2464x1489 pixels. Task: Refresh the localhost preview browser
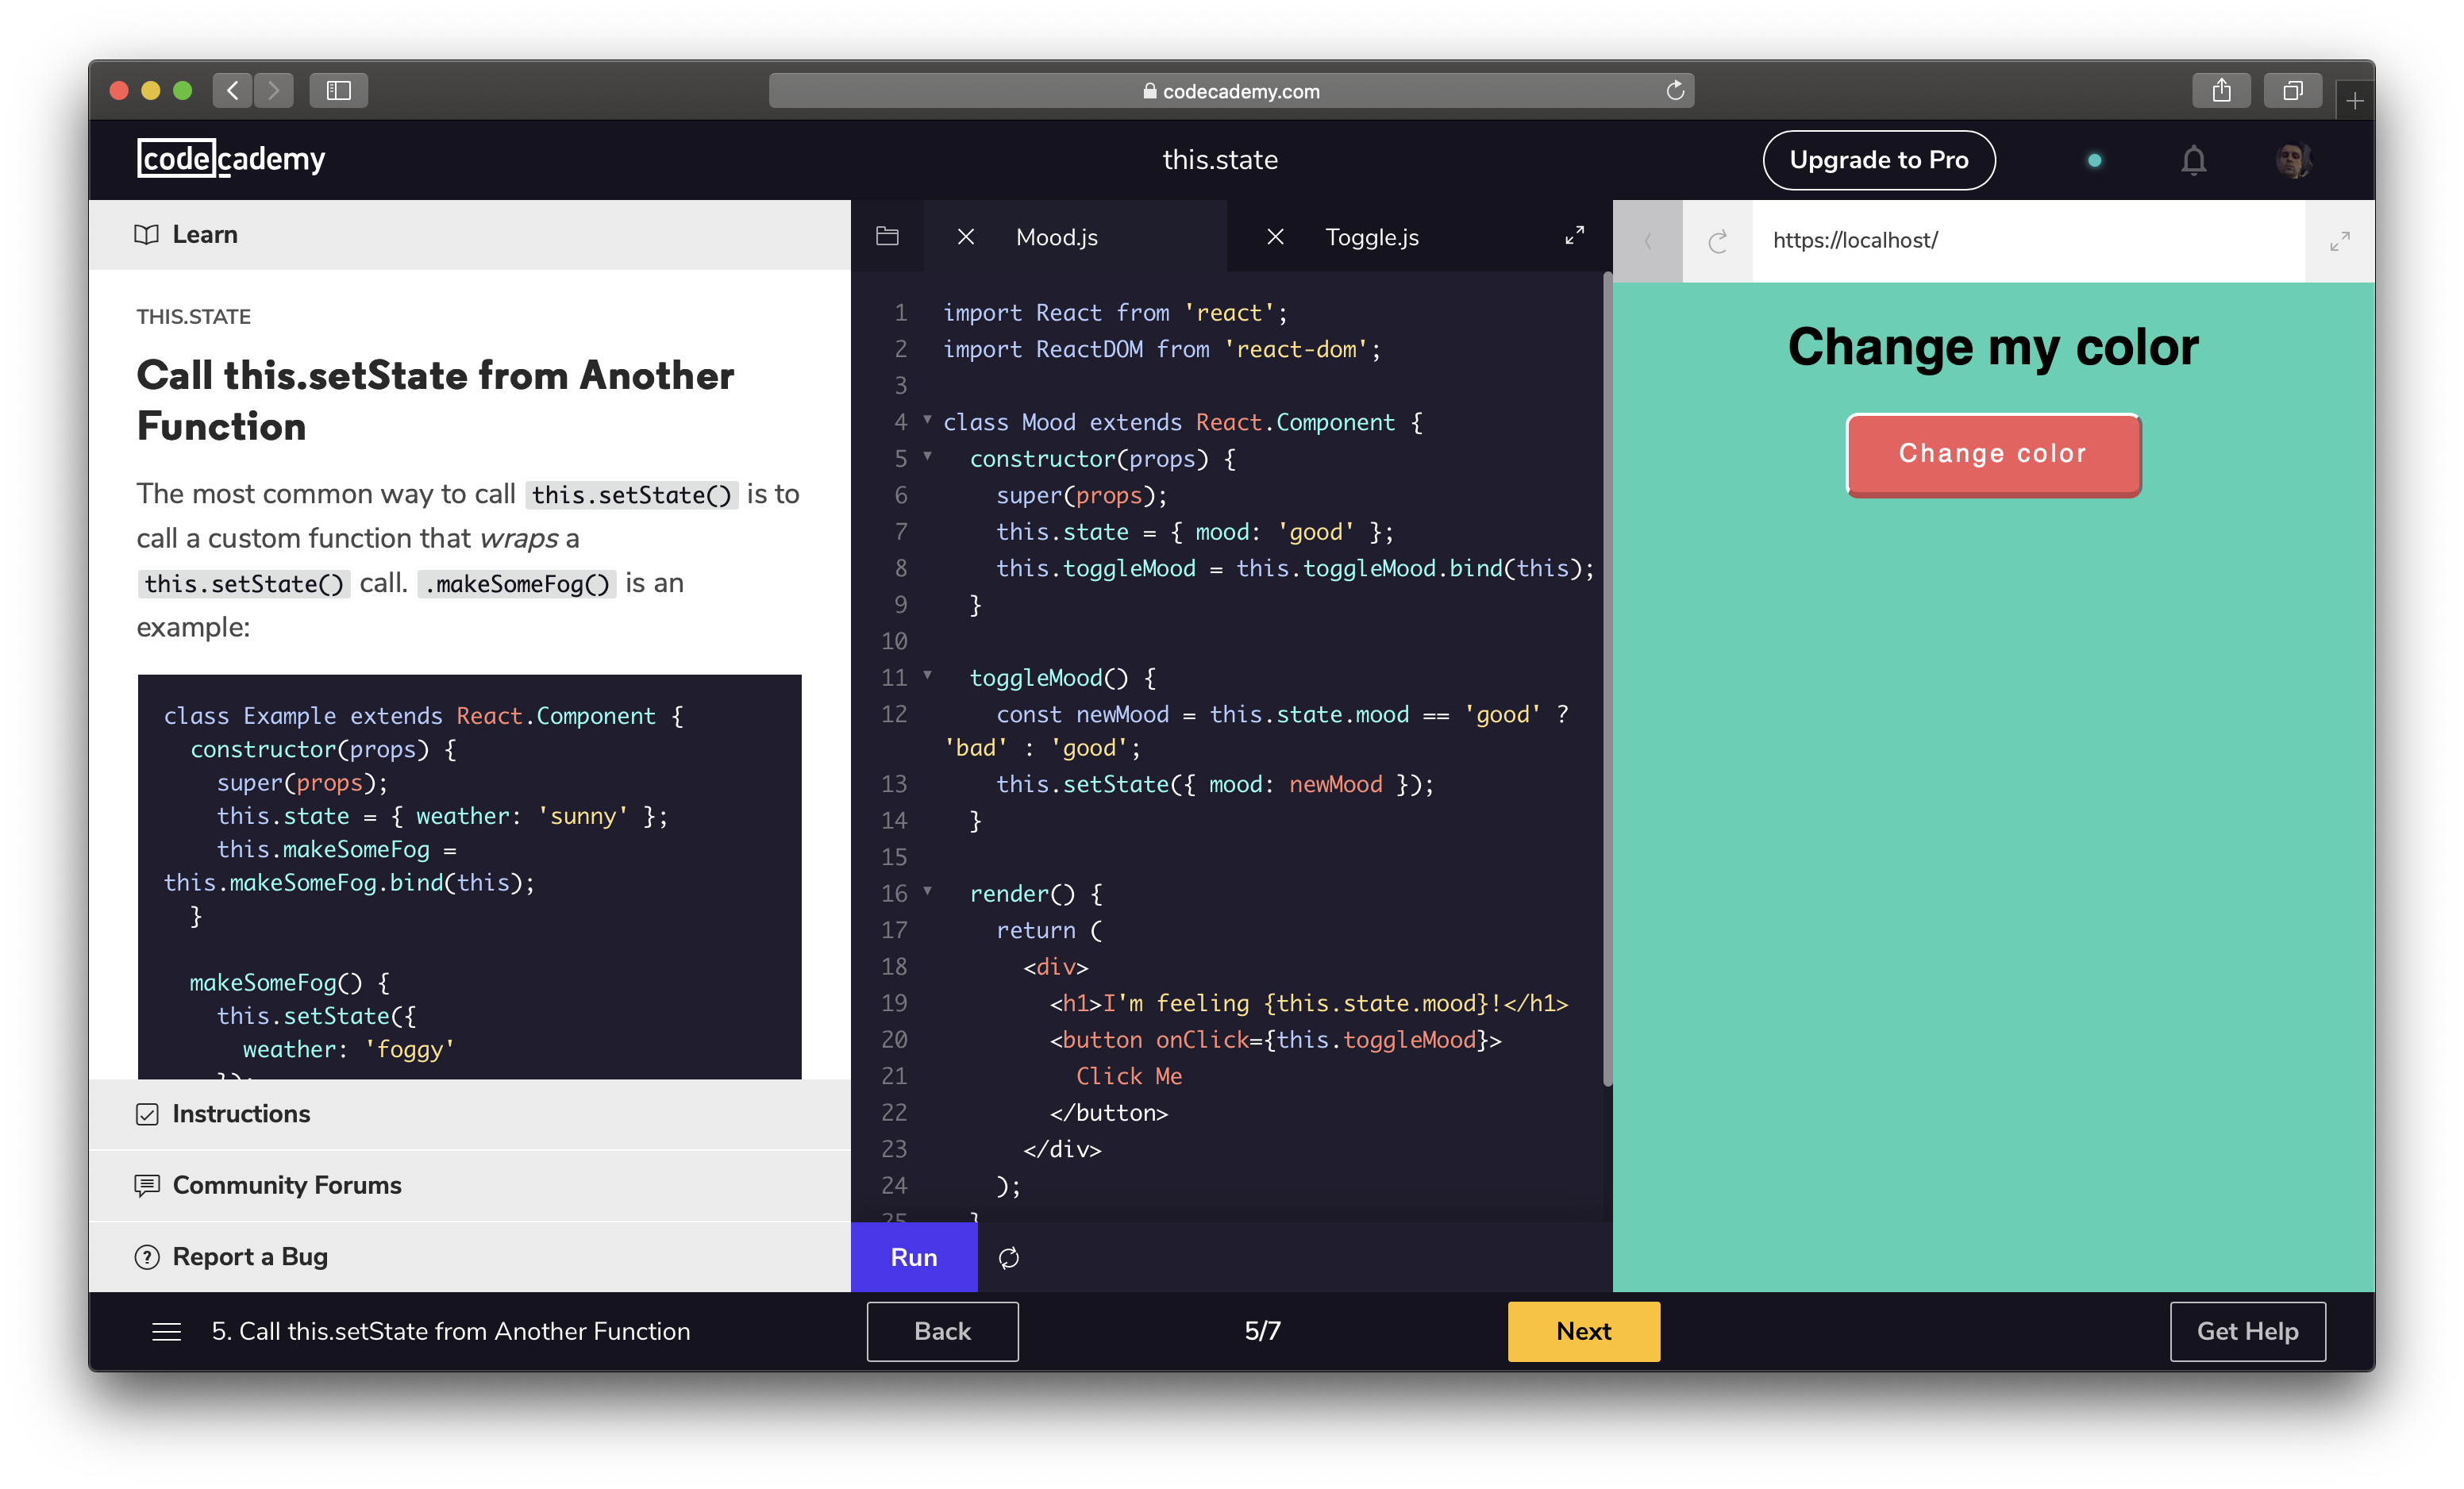click(1717, 241)
